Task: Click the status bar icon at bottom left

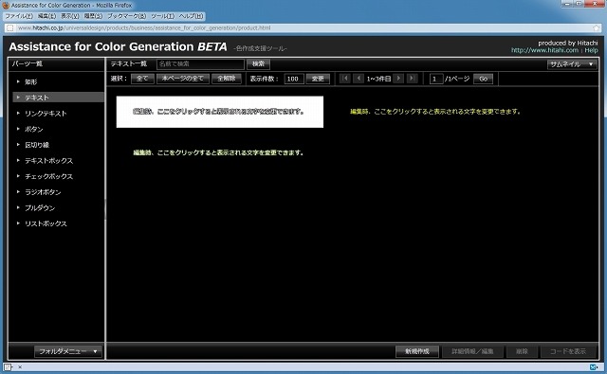Action: [x=9, y=367]
